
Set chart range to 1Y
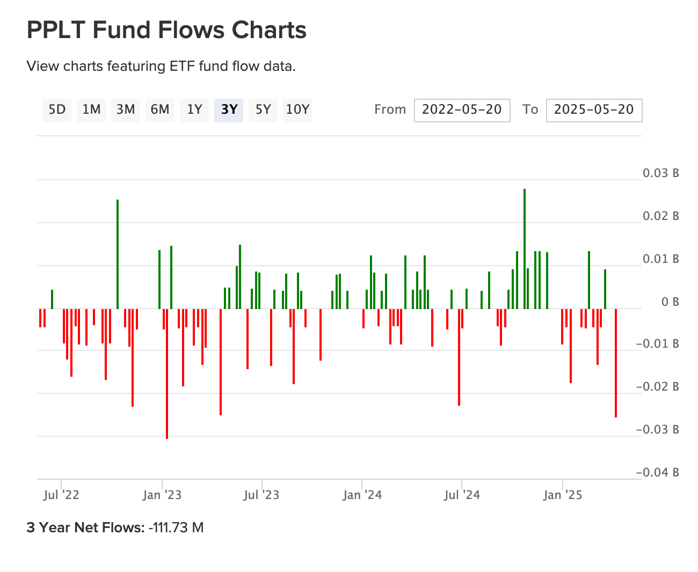point(194,110)
